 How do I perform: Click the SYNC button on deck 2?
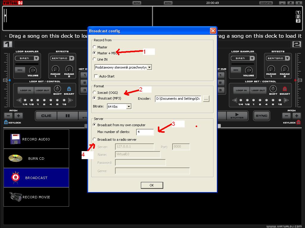tap(262, 116)
